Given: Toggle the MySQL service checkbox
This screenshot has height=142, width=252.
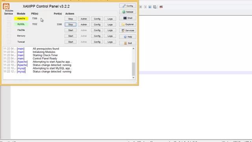Looking at the screenshot, I should click(9, 24).
